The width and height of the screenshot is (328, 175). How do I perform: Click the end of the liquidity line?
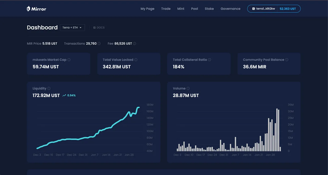tap(139, 107)
